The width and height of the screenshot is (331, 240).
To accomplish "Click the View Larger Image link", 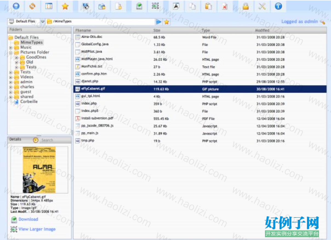I will pos(37,229).
